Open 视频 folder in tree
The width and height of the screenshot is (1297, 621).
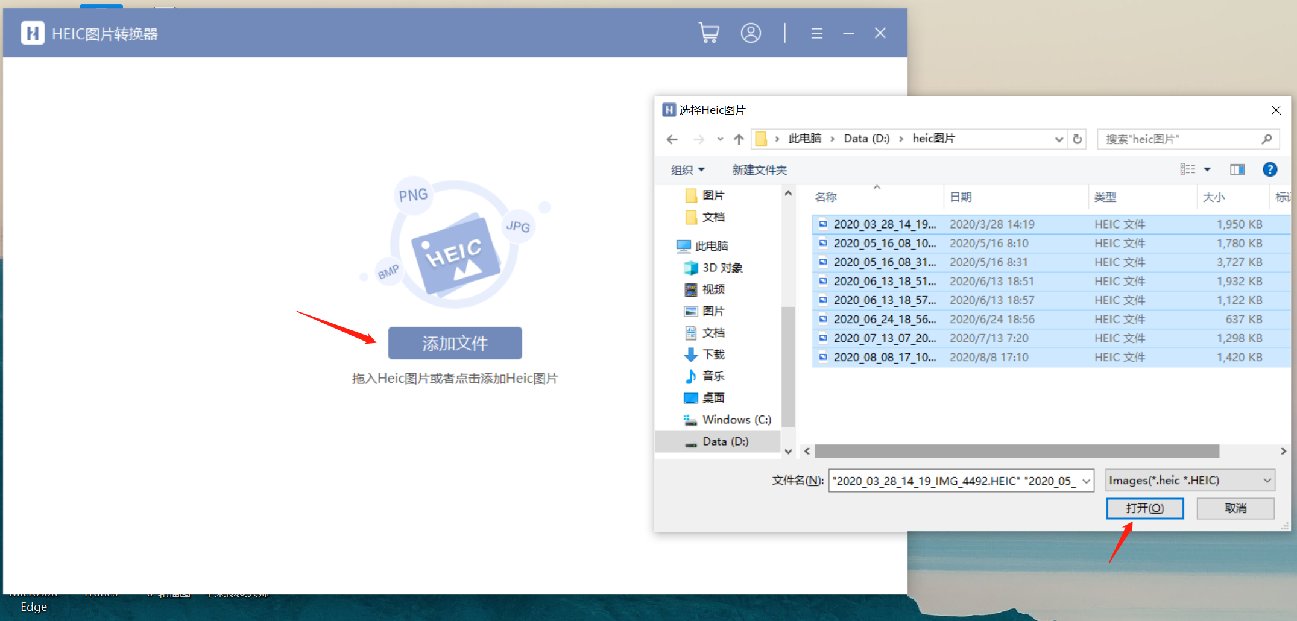(705, 289)
